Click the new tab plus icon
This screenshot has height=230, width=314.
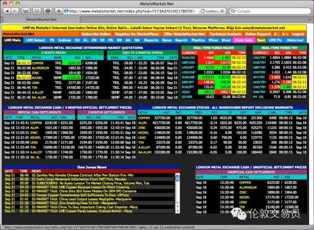pyautogui.click(x=310, y=20)
